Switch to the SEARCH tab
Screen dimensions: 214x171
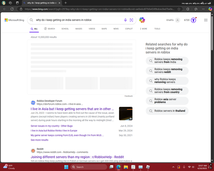pyautogui.click(x=49, y=29)
